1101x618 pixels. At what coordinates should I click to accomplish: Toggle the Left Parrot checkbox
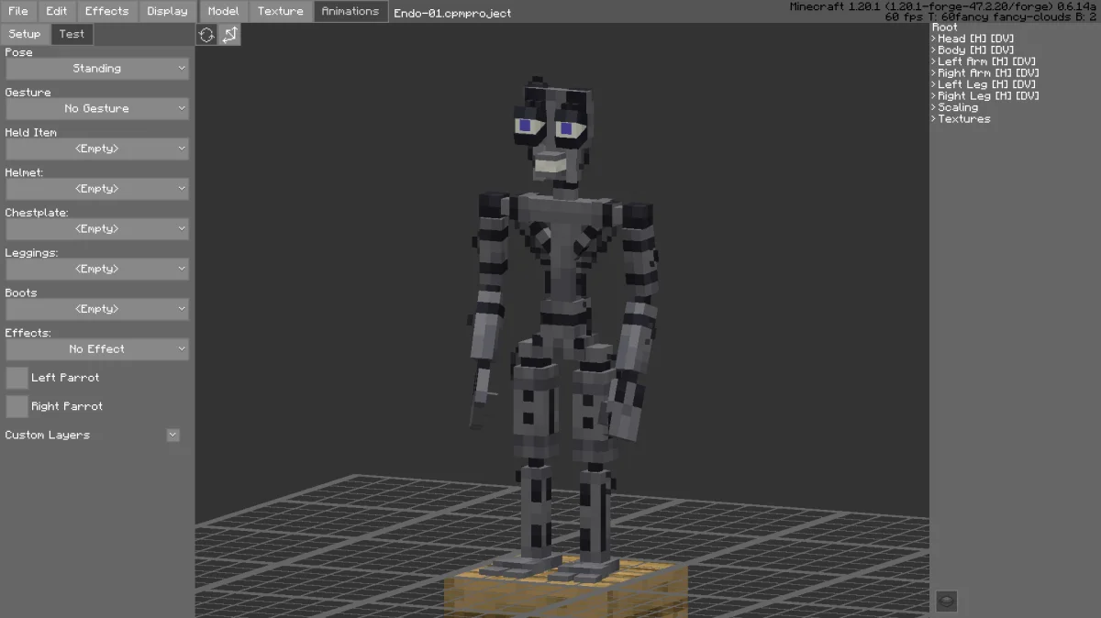pos(17,378)
